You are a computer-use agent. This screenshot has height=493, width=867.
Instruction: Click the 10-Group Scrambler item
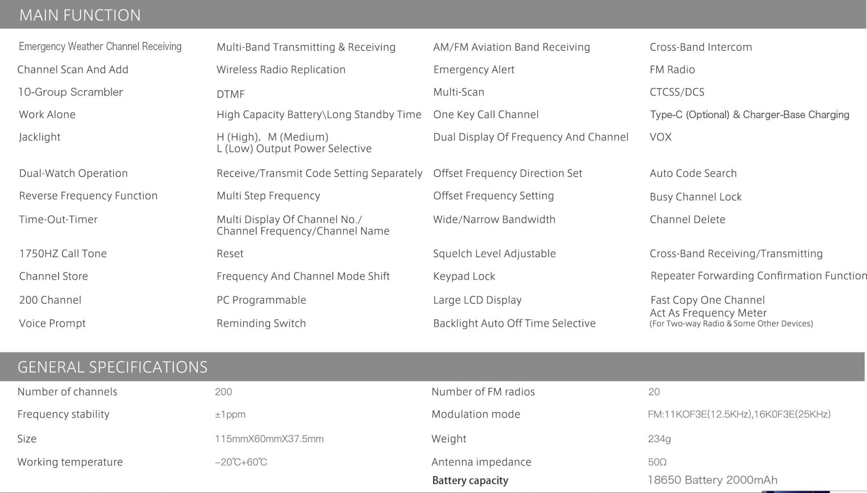point(71,92)
